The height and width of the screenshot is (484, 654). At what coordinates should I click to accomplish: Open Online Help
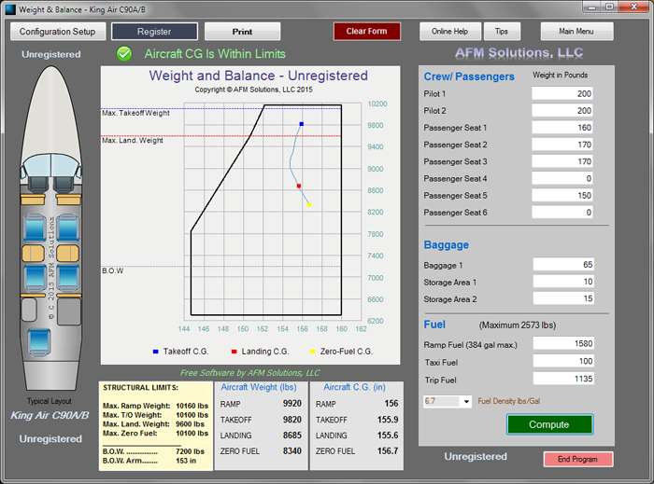pos(450,31)
